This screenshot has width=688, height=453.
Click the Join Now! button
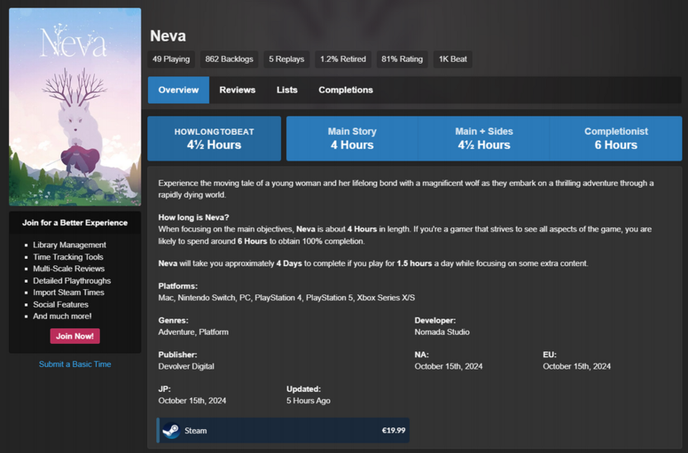coord(75,336)
